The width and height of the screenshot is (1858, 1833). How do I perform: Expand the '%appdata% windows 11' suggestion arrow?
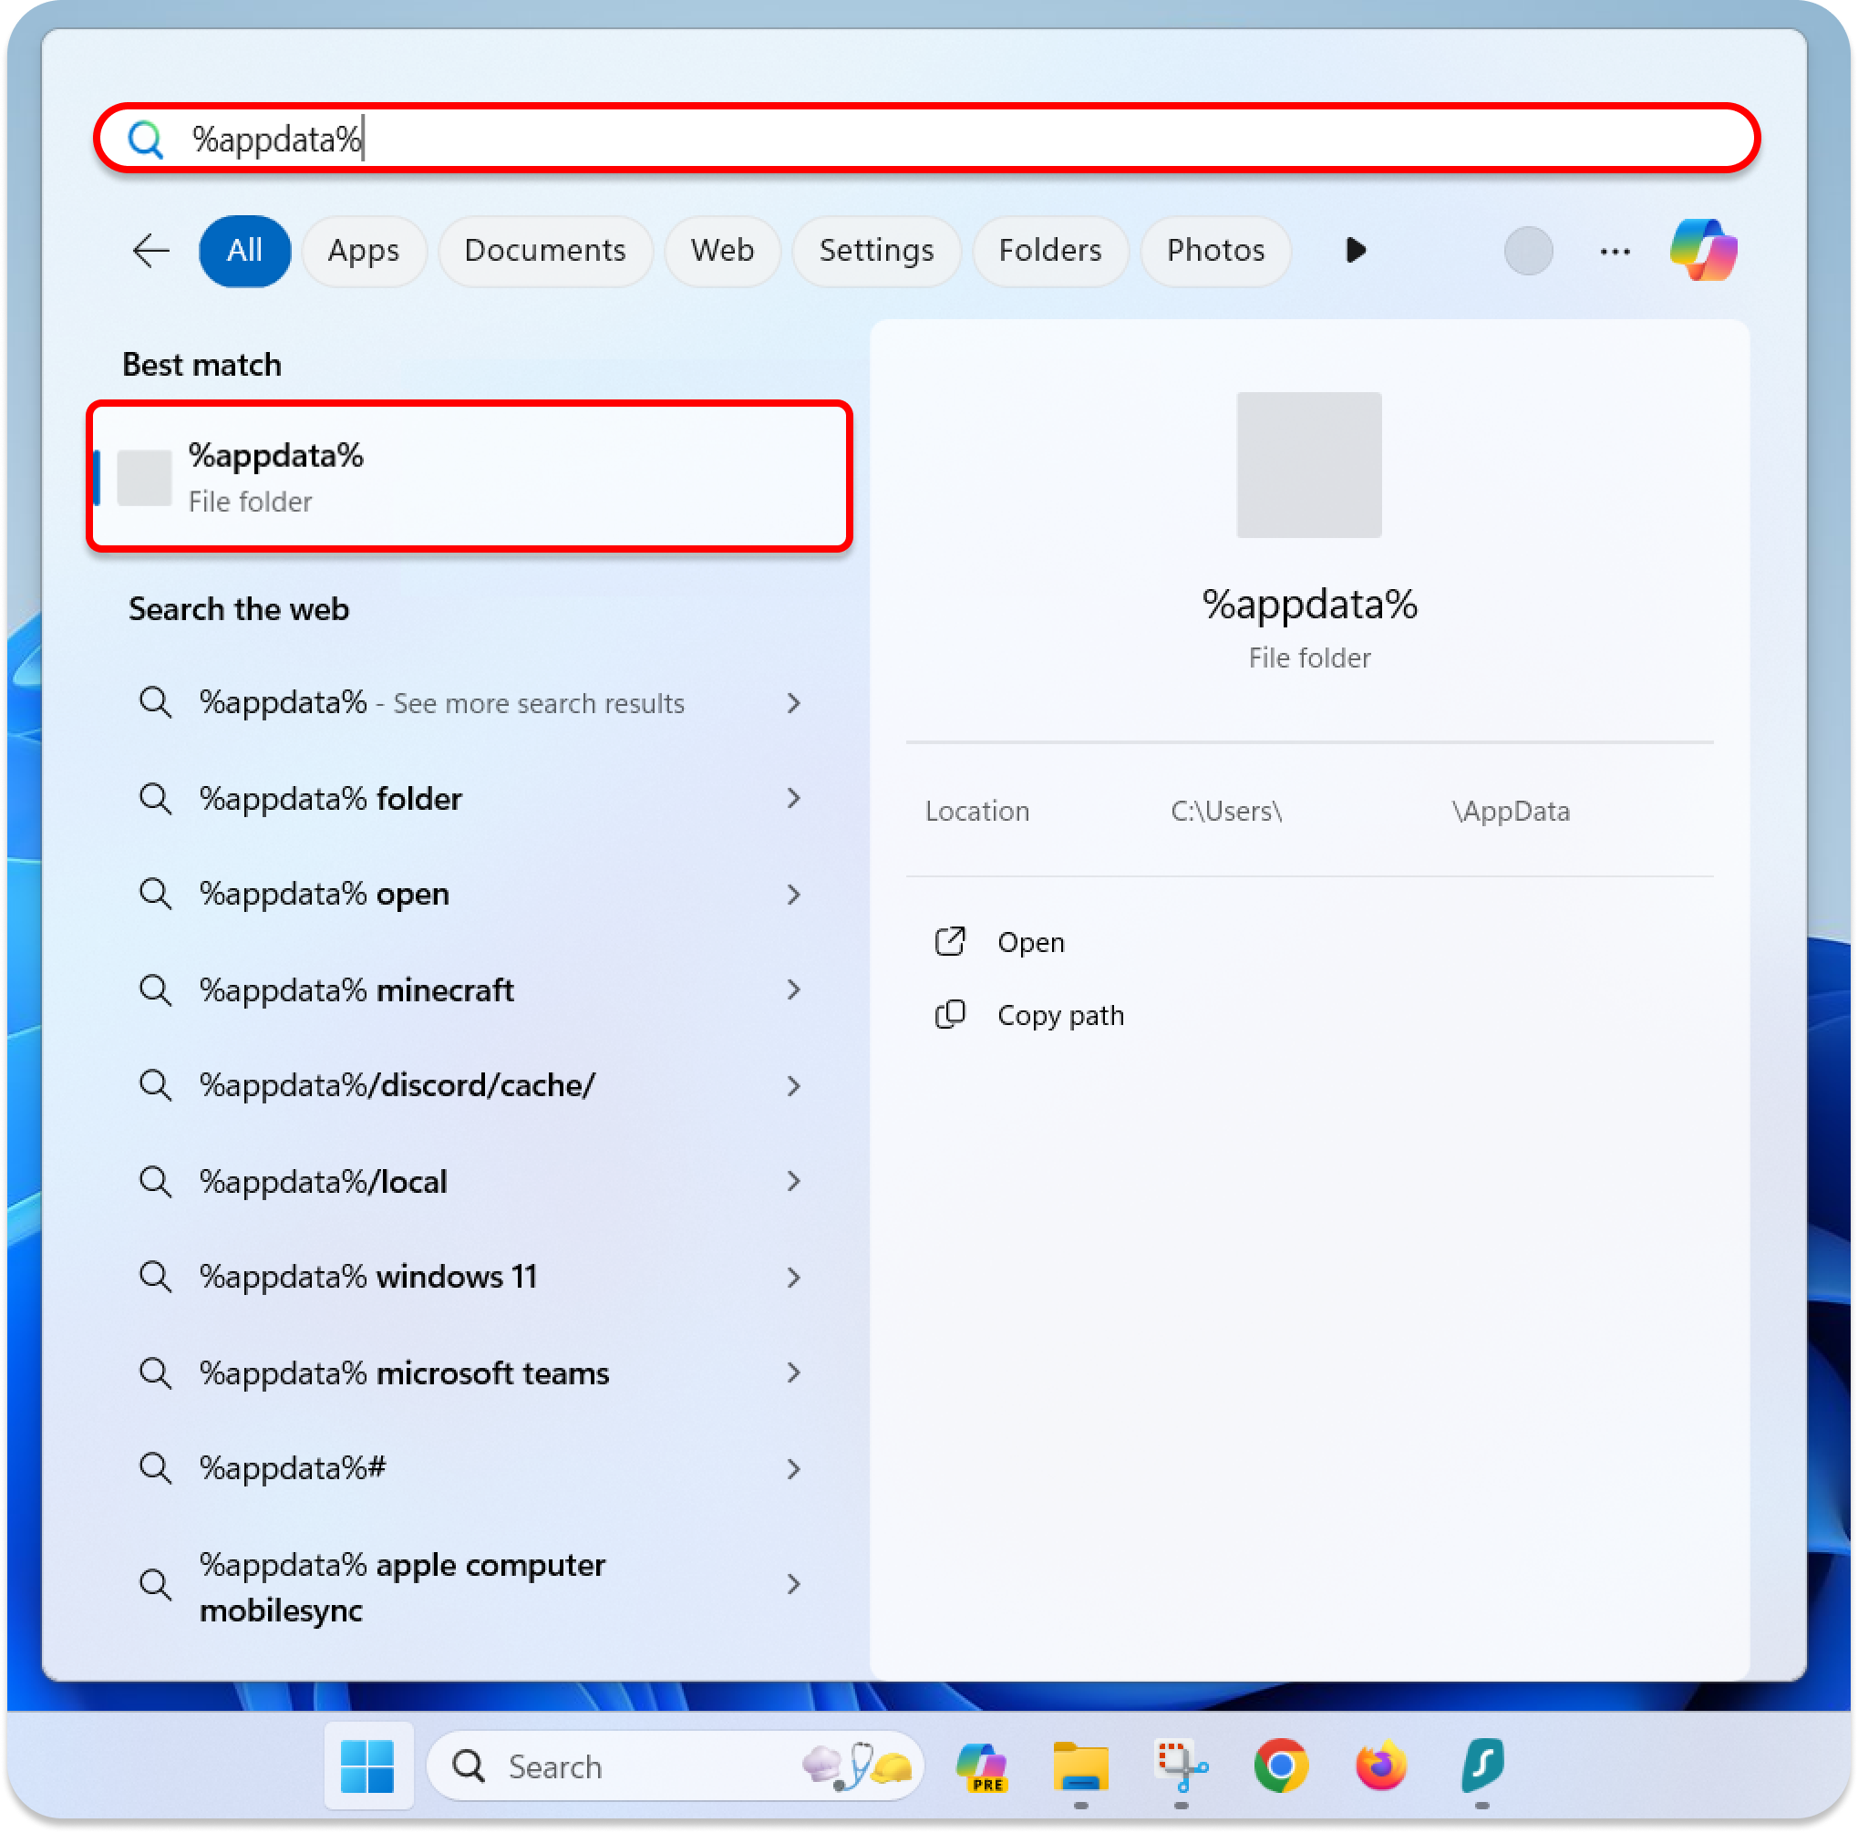(x=793, y=1277)
